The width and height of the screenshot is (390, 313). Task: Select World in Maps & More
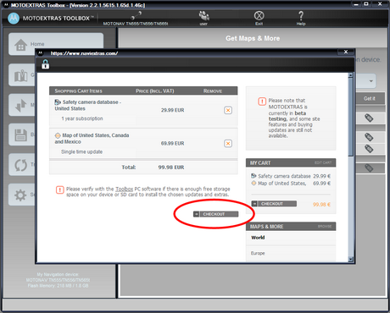258,238
